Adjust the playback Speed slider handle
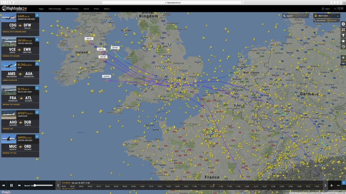 [35, 186]
